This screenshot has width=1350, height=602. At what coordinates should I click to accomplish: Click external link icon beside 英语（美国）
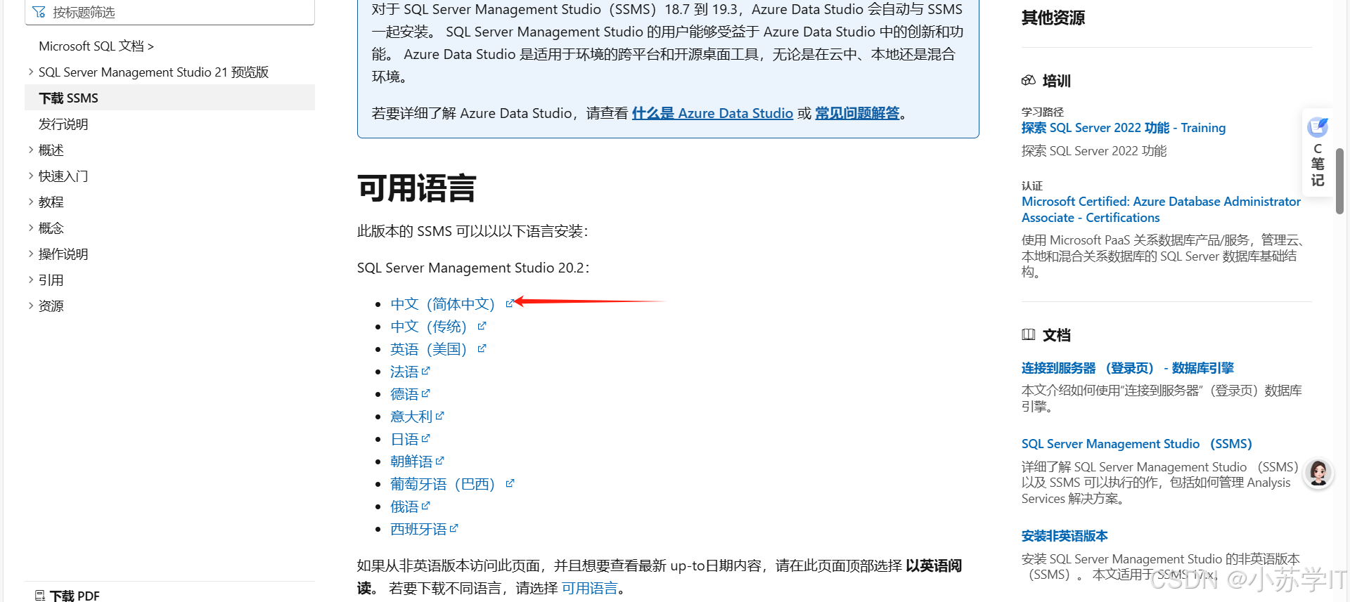point(482,348)
